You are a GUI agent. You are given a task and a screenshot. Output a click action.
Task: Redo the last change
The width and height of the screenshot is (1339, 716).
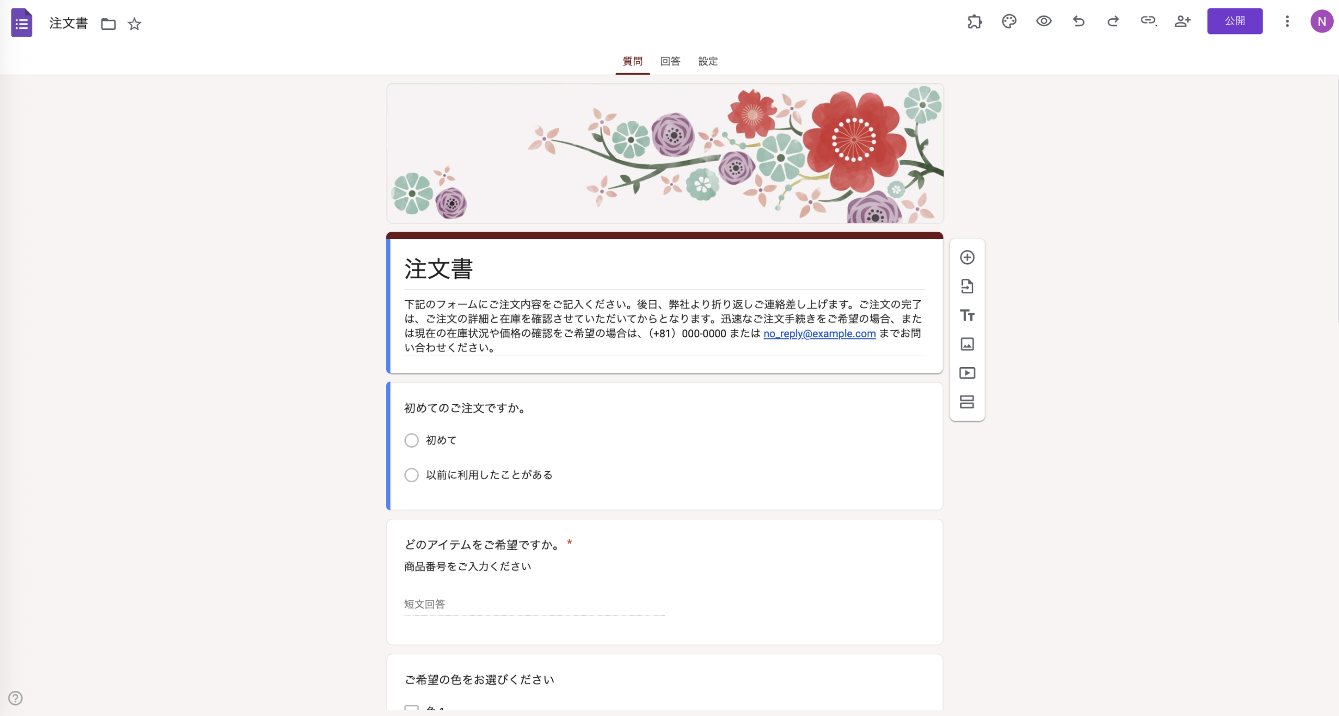[x=1113, y=21]
